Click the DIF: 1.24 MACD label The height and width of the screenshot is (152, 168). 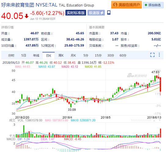[24, 139]
